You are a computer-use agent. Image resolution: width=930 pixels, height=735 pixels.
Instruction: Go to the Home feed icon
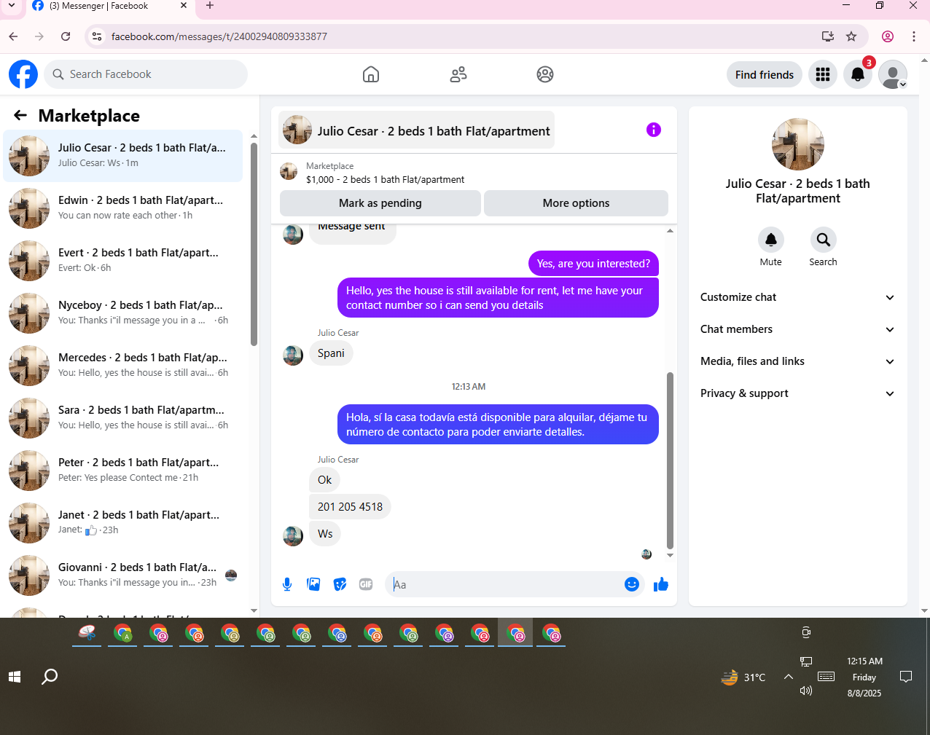click(x=371, y=74)
